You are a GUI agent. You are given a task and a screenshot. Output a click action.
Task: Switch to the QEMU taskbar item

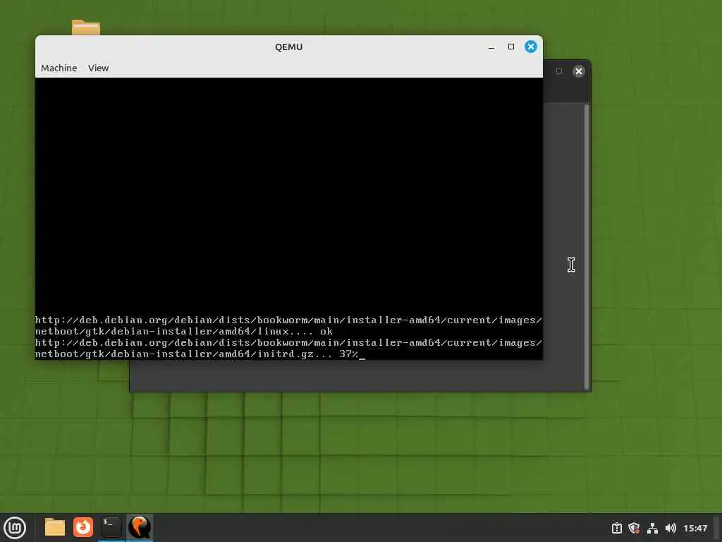[140, 527]
